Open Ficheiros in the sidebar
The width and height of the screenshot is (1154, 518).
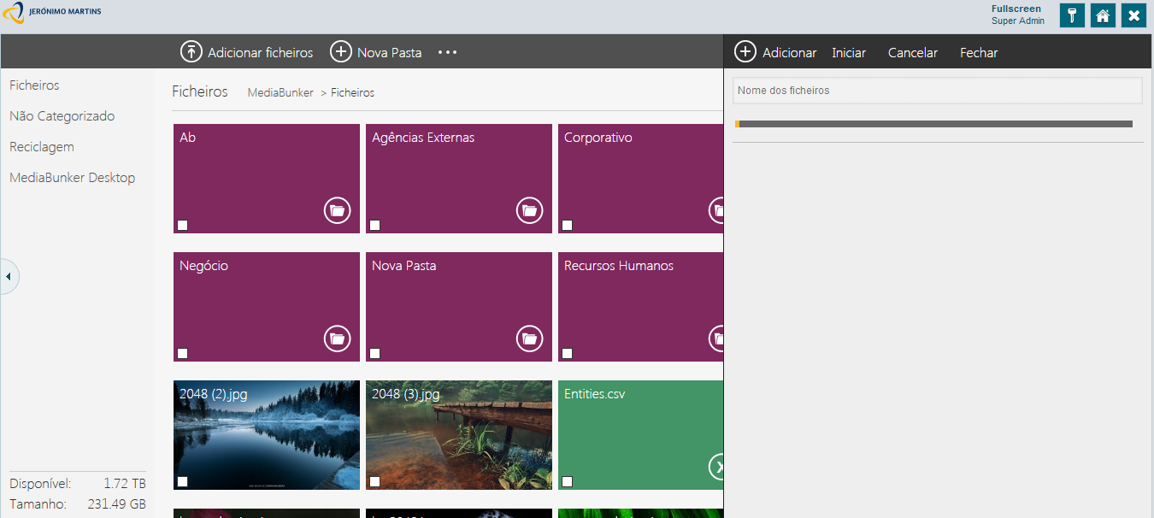pyautogui.click(x=34, y=85)
